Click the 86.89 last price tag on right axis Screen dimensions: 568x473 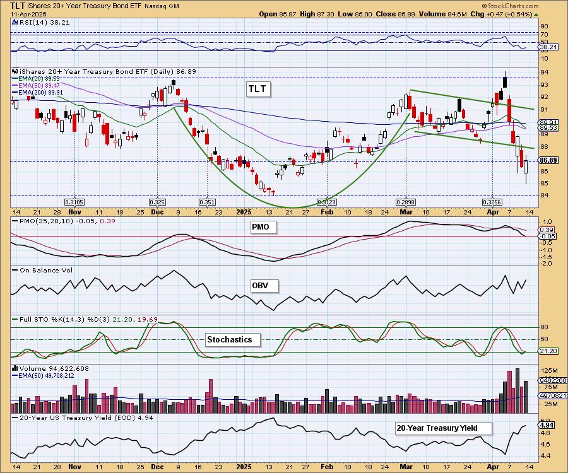click(548, 160)
